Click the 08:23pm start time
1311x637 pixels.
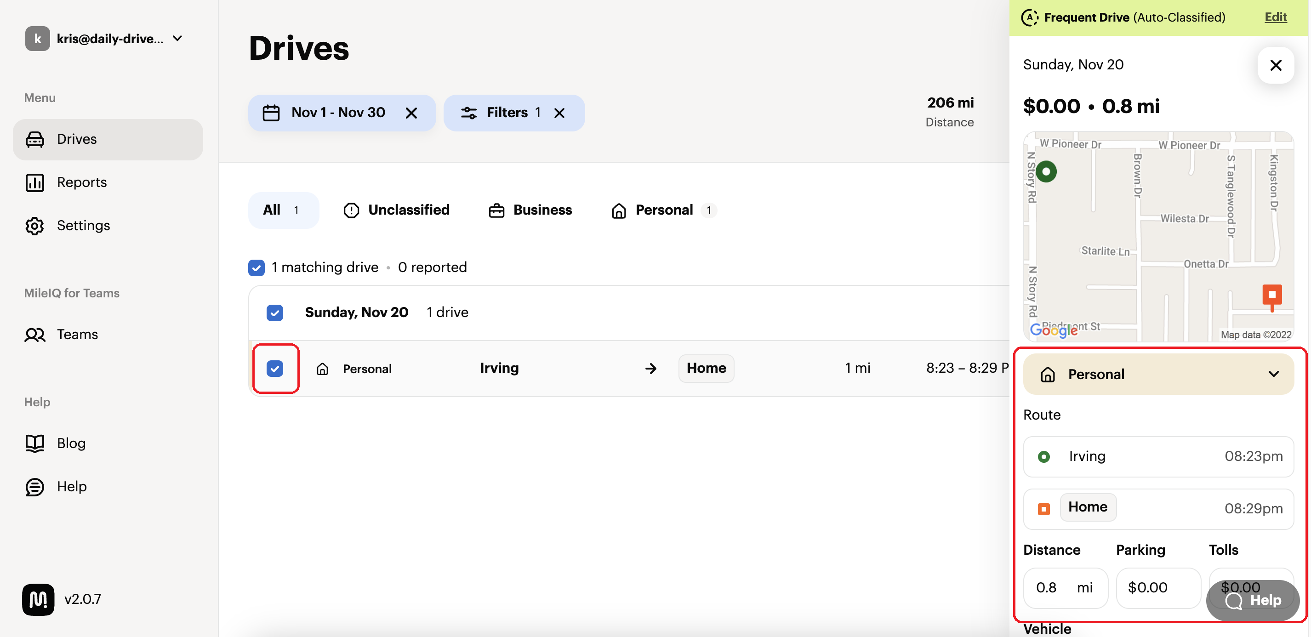pyautogui.click(x=1253, y=456)
